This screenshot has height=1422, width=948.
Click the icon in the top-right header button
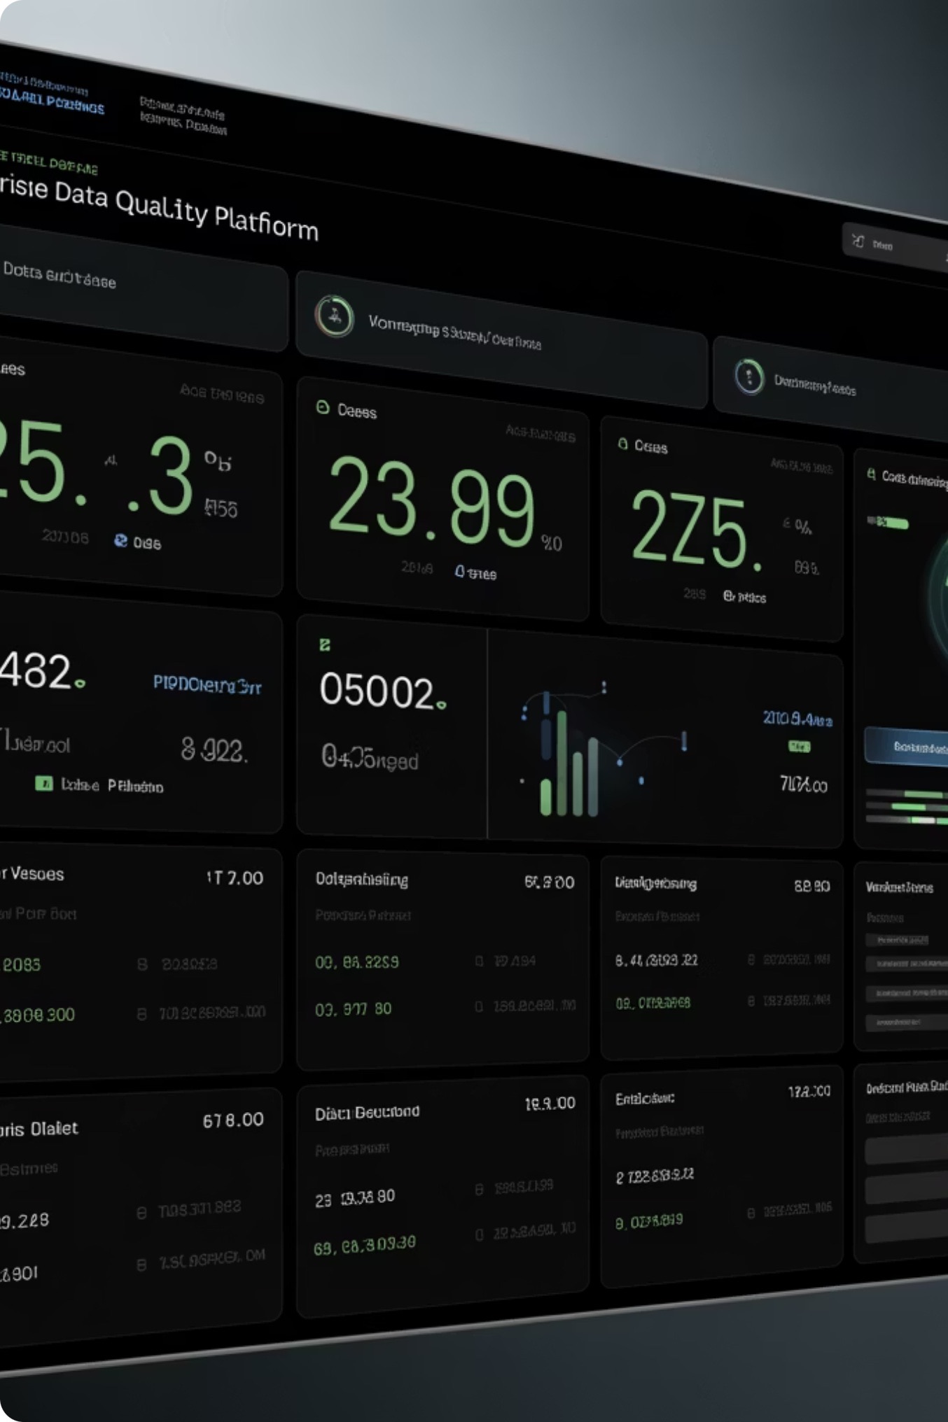(858, 241)
